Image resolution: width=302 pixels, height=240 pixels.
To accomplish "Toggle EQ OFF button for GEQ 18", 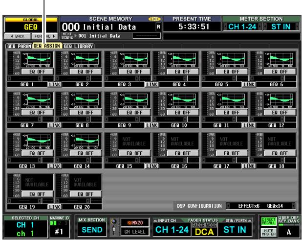I will tap(280, 153).
